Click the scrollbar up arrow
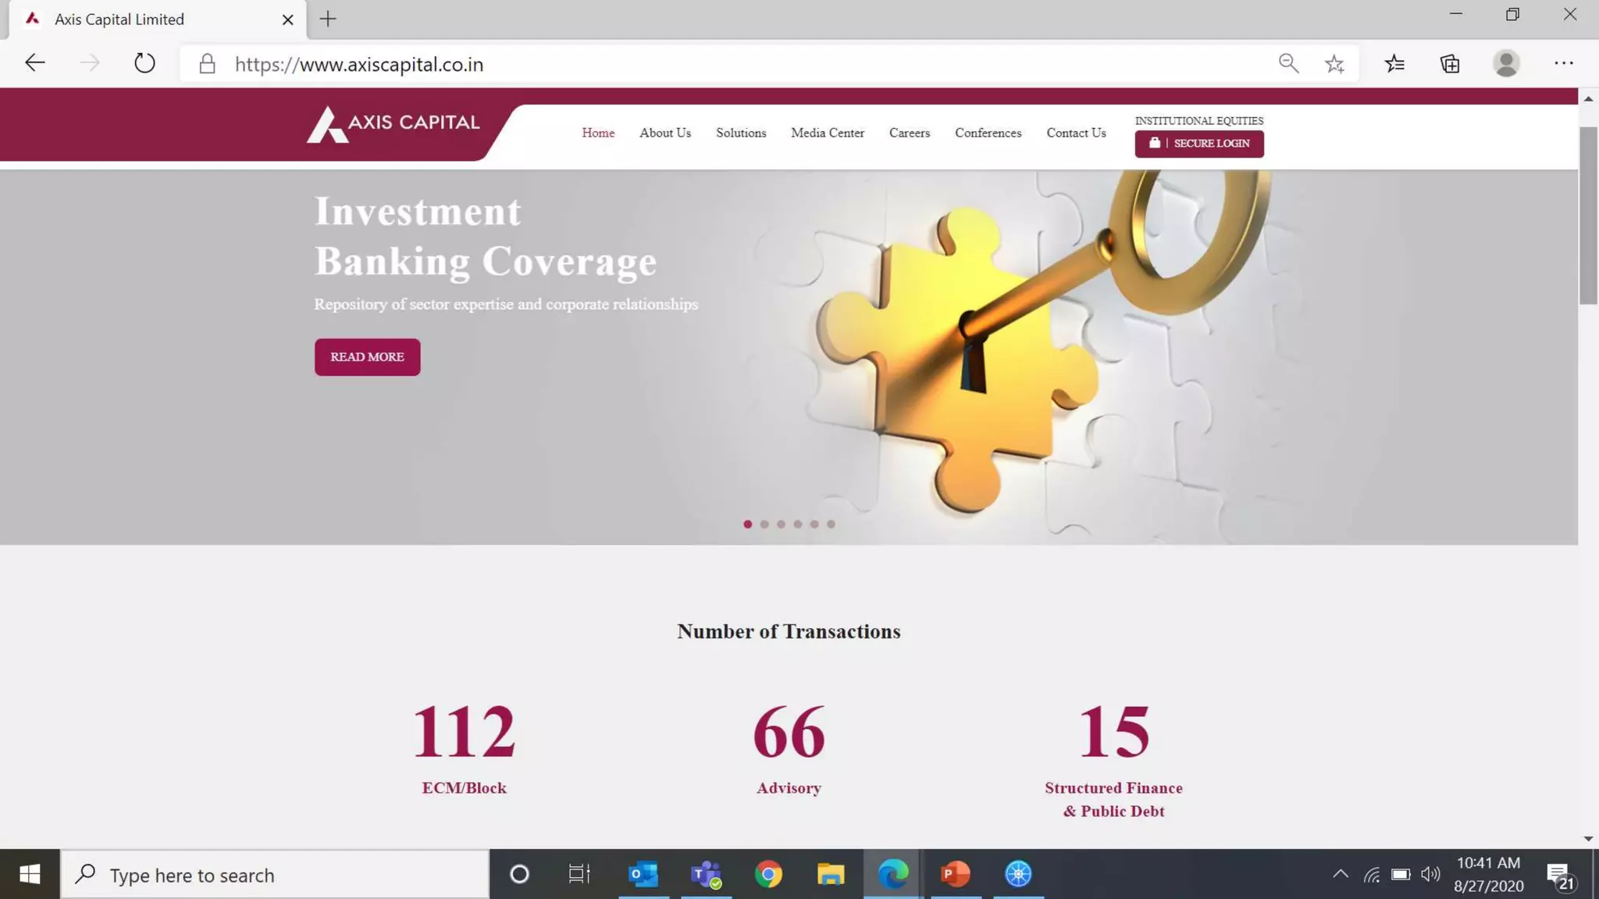The image size is (1599, 899). click(x=1588, y=98)
